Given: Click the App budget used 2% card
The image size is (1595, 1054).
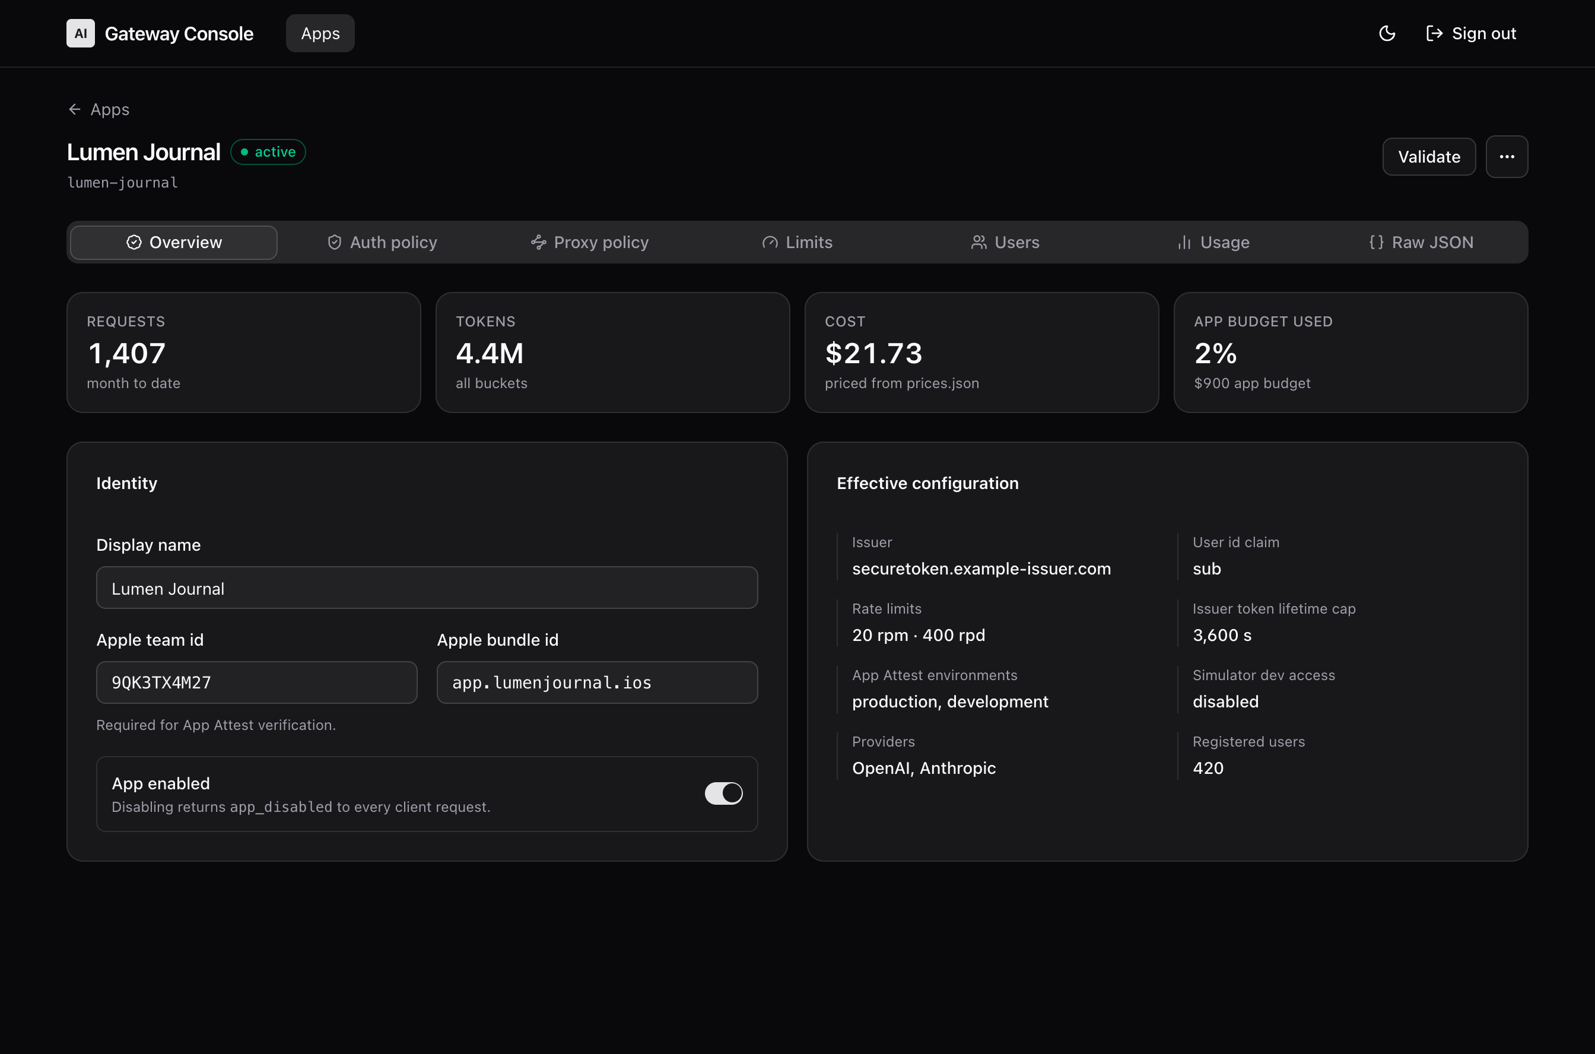Looking at the screenshot, I should click(x=1351, y=353).
